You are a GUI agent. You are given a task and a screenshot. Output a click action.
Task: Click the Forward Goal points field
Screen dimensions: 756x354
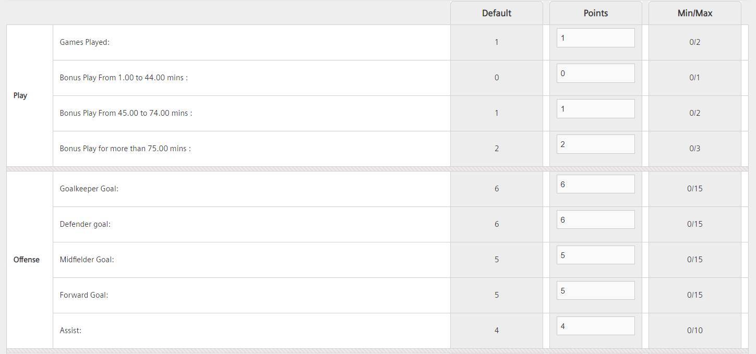pos(595,291)
